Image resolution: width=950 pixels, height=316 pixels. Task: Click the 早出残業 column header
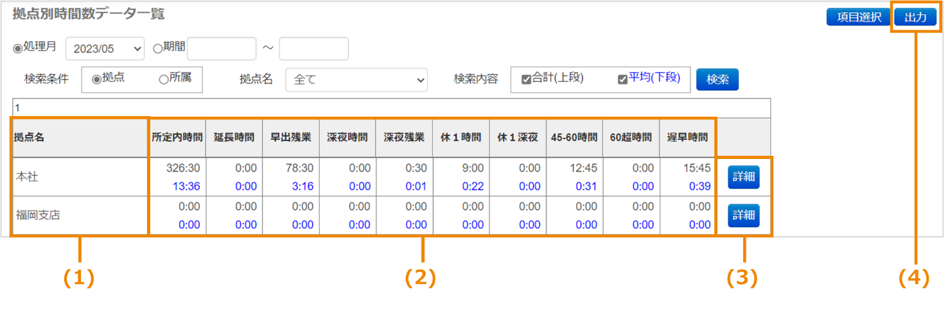(290, 137)
